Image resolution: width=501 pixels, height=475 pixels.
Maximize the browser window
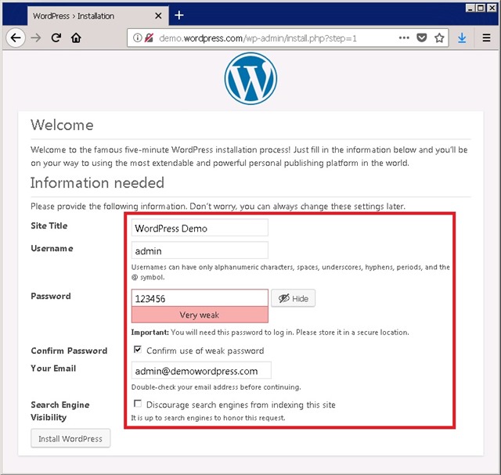pos(480,8)
